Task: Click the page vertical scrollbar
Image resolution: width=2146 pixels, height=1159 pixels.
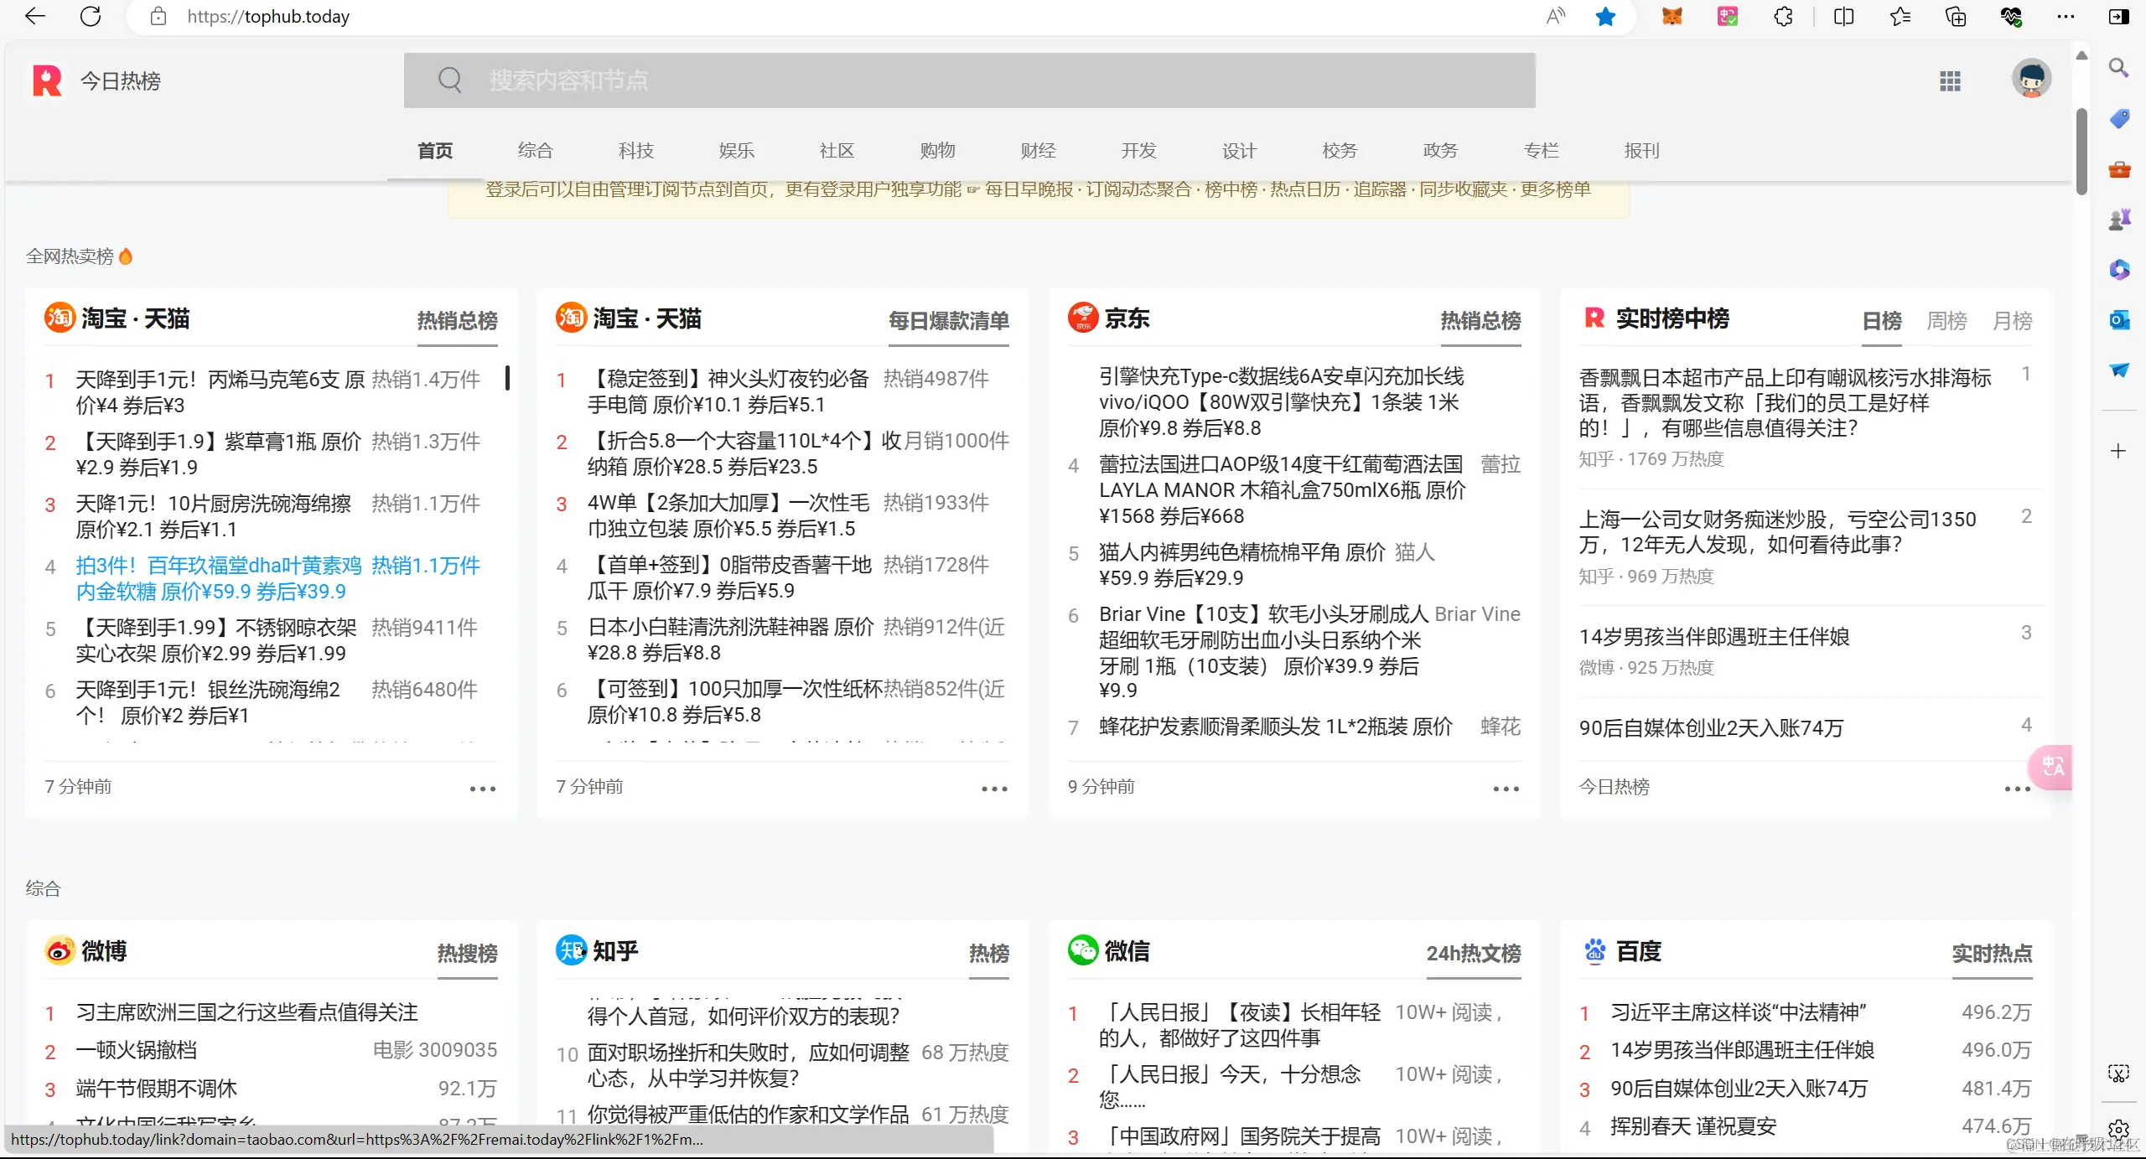Action: point(2081,151)
